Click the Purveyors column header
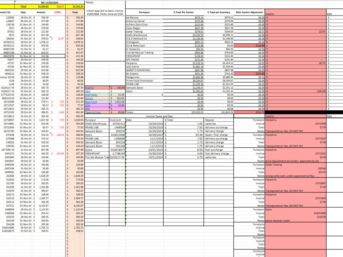Image resolution: width=343 pixels, height=257 pixels. 144,12
